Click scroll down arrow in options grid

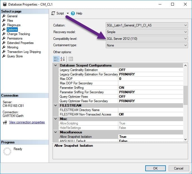tap(185, 139)
